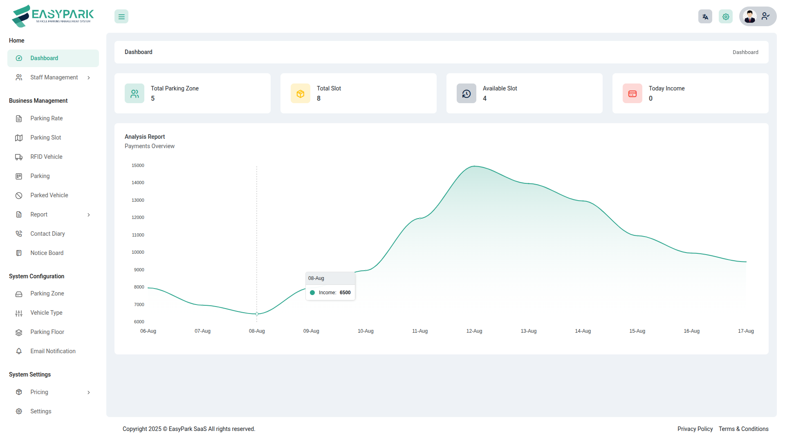This screenshot has width=785, height=442.
Task: Click the Today Income card icon
Action: [x=632, y=94]
